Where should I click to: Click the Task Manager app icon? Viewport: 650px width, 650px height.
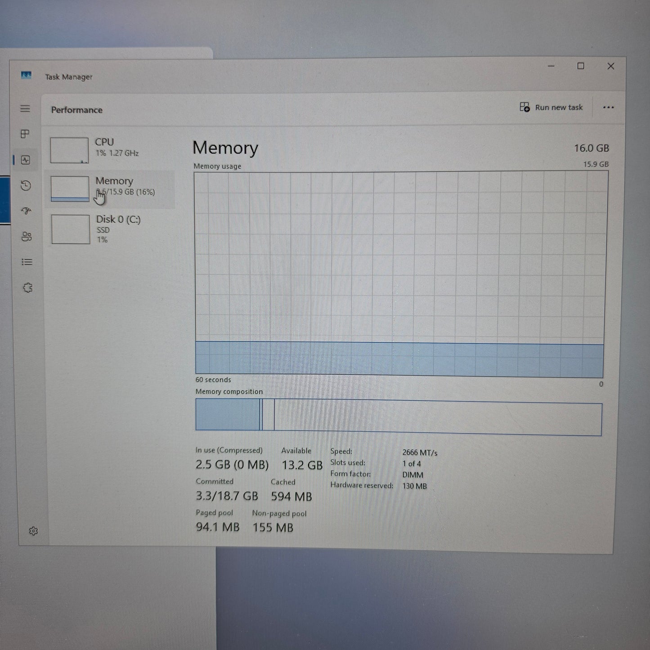tap(26, 75)
